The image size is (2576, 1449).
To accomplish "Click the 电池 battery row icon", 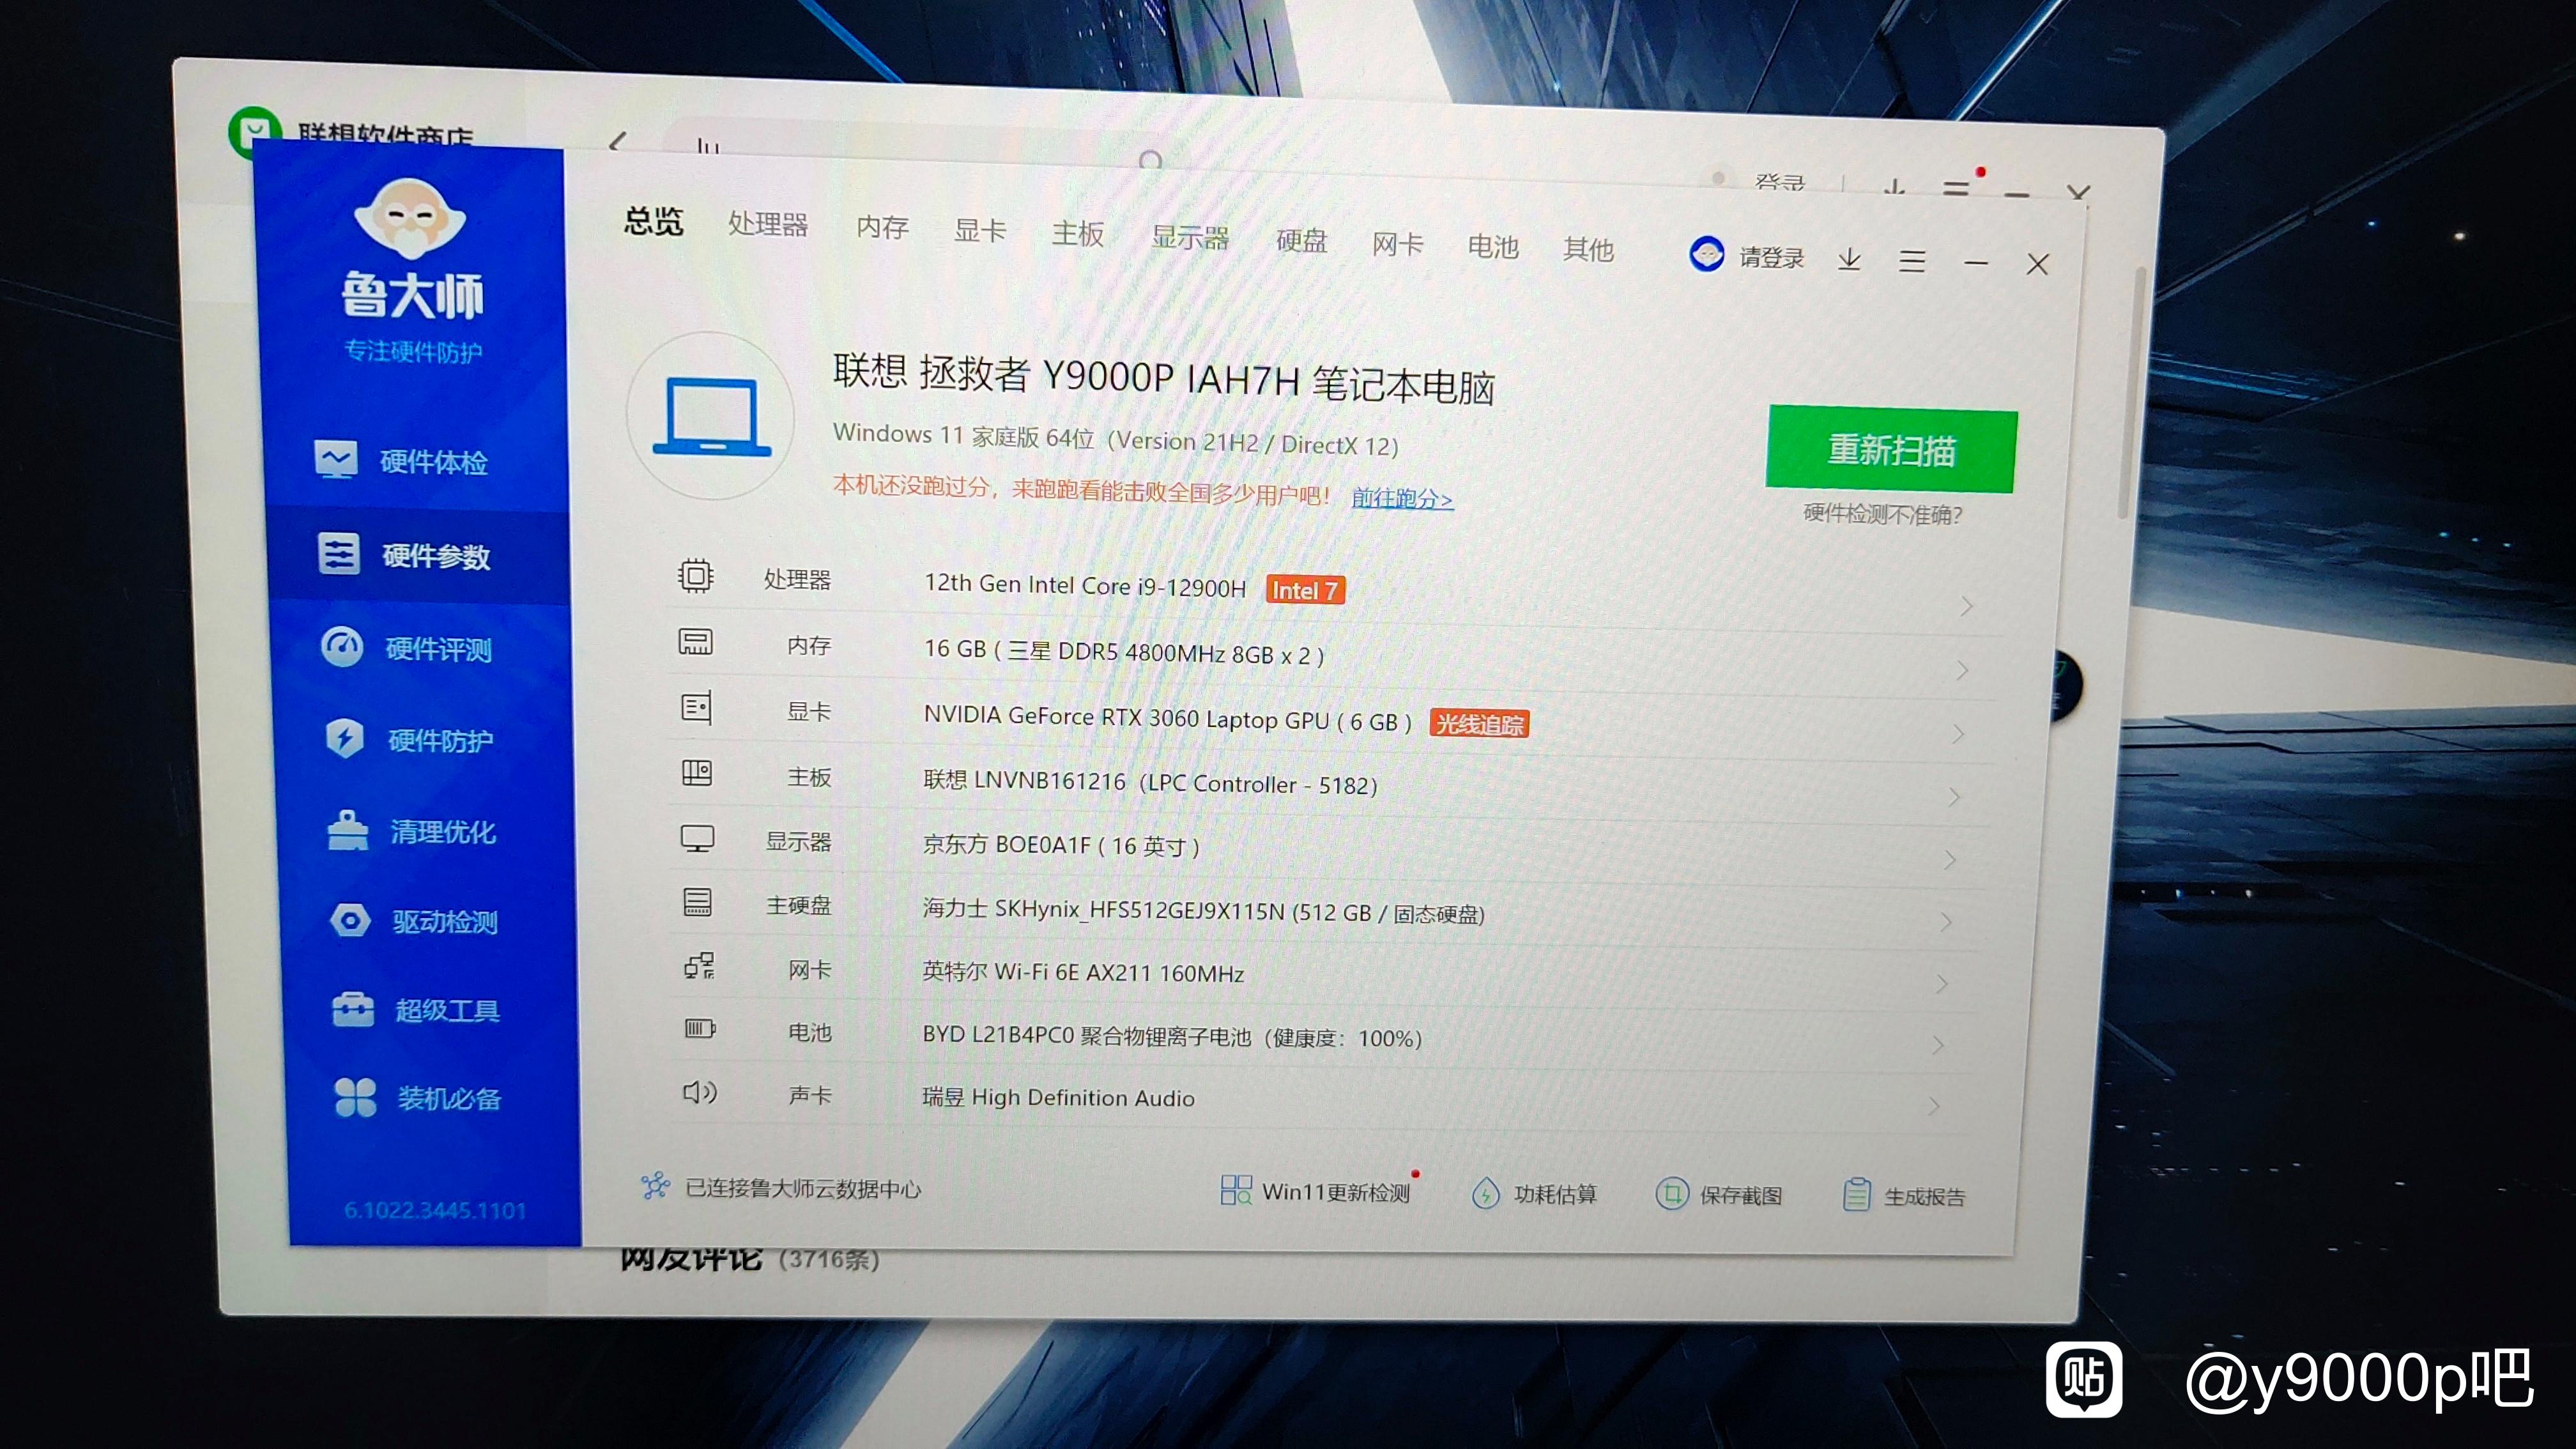I will (x=700, y=1028).
